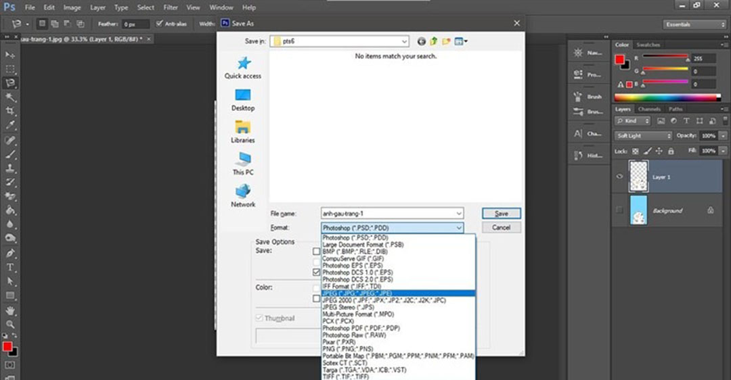The image size is (731, 380).
Task: Select the Rectangle shape tool
Action: click(x=9, y=295)
